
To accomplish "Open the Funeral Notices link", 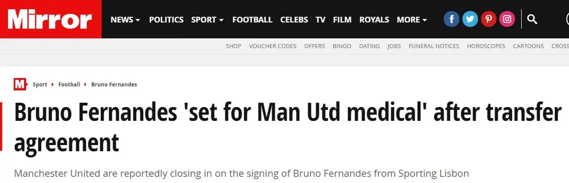I will (434, 46).
